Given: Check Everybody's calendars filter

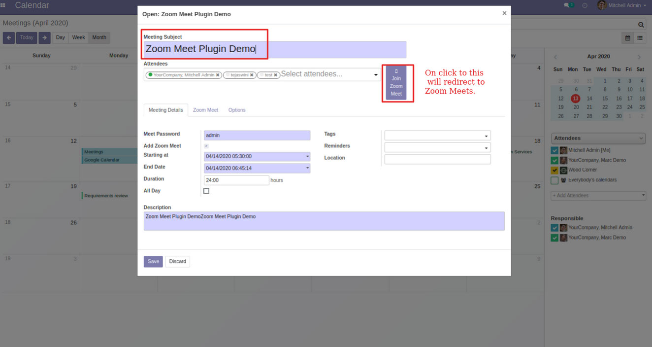Looking at the screenshot, I should 554,180.
